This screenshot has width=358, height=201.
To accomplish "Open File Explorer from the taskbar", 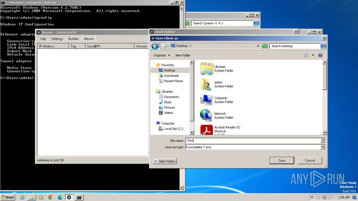I will [x=32, y=197].
